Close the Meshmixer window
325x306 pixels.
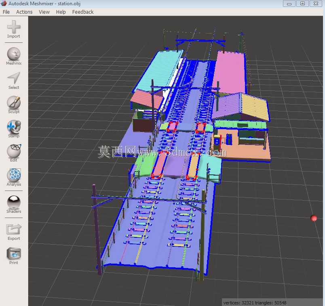316,4
